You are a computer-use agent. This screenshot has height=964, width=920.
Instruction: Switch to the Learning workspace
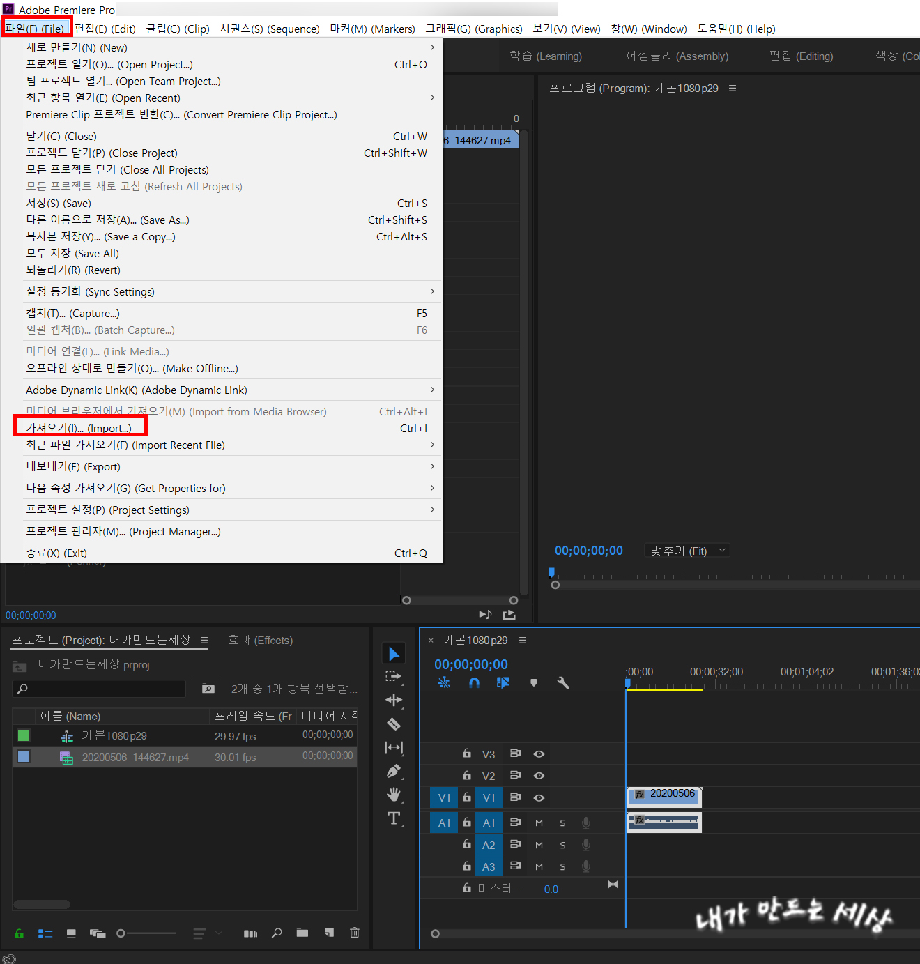coord(546,56)
